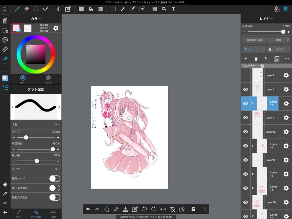Switch to the その他 tab at bottom

53,214
